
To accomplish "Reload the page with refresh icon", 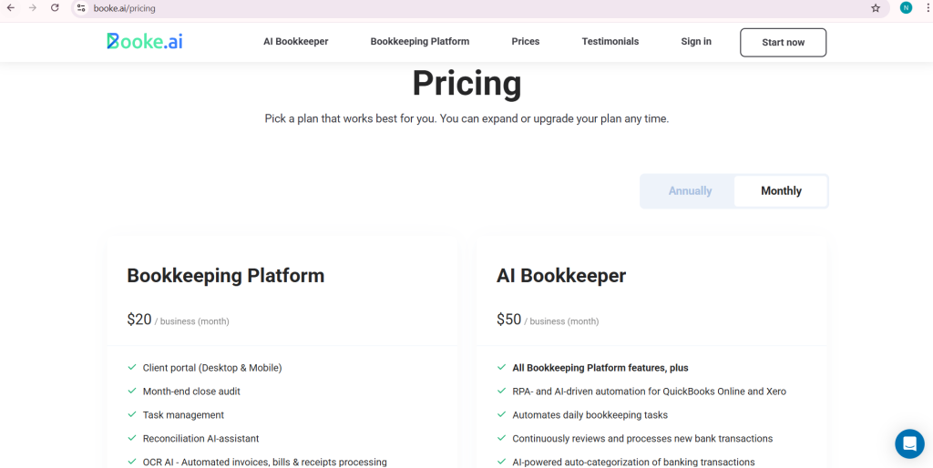I will click(x=55, y=8).
